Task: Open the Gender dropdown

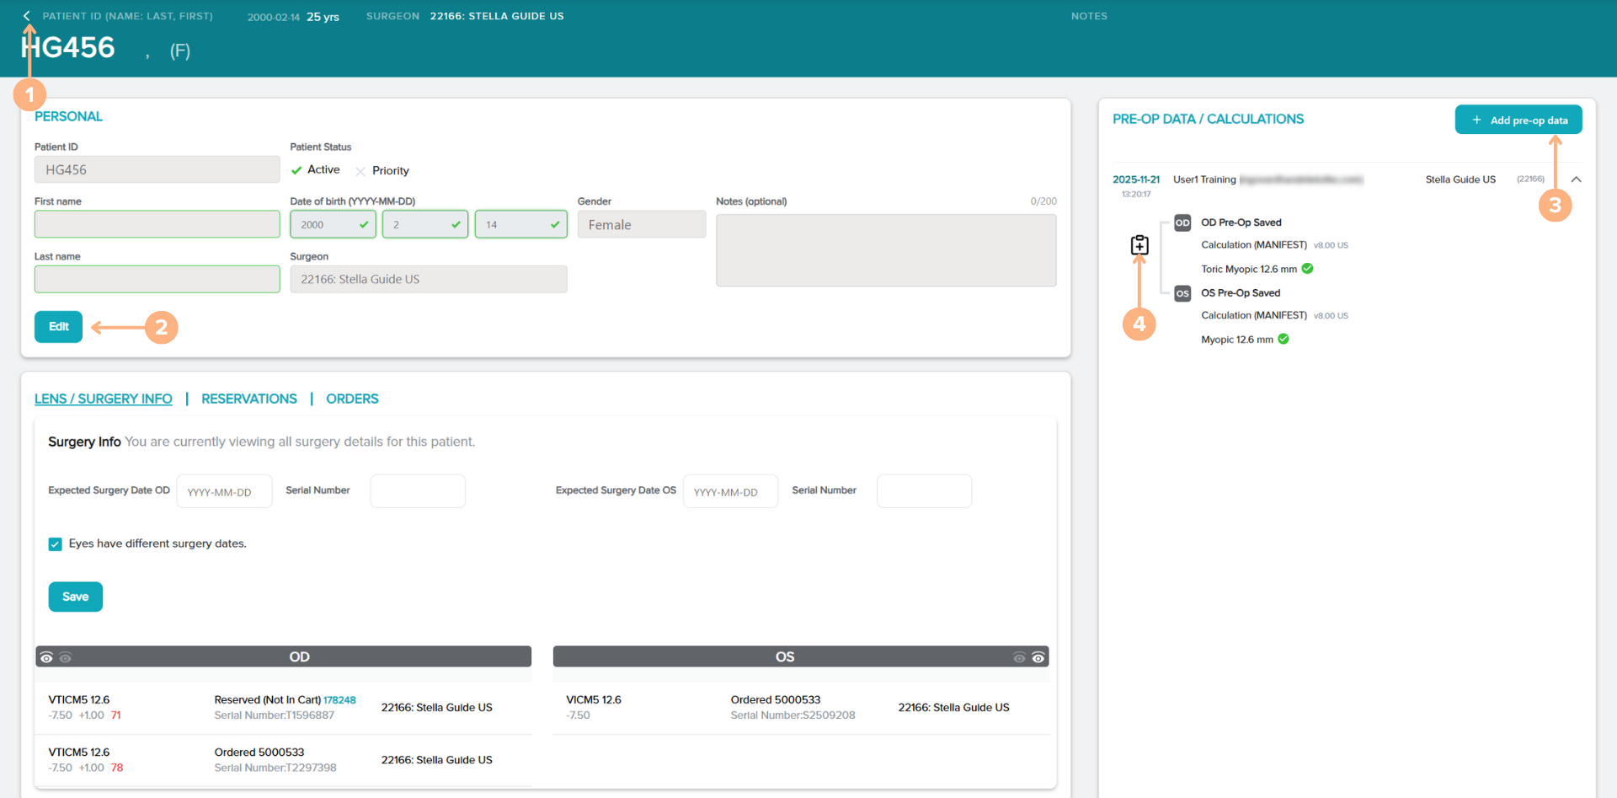Action: coord(641,225)
